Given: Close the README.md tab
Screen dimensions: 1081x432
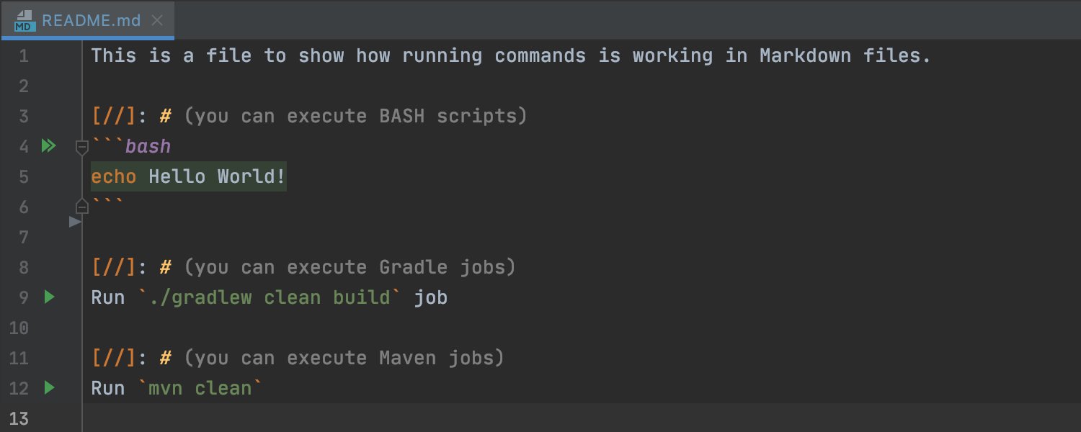Looking at the screenshot, I should point(157,20).
